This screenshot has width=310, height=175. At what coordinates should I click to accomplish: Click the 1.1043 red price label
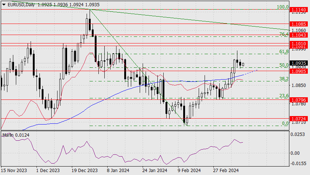tap(299, 35)
